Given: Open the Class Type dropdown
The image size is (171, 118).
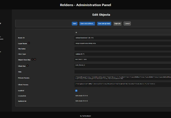Looking at the screenshot, I should [x=123, y=54].
